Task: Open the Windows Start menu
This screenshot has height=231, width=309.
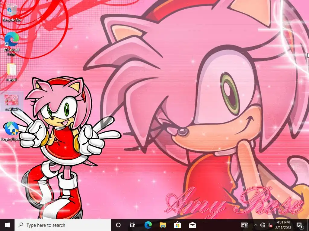Action: coord(7,225)
